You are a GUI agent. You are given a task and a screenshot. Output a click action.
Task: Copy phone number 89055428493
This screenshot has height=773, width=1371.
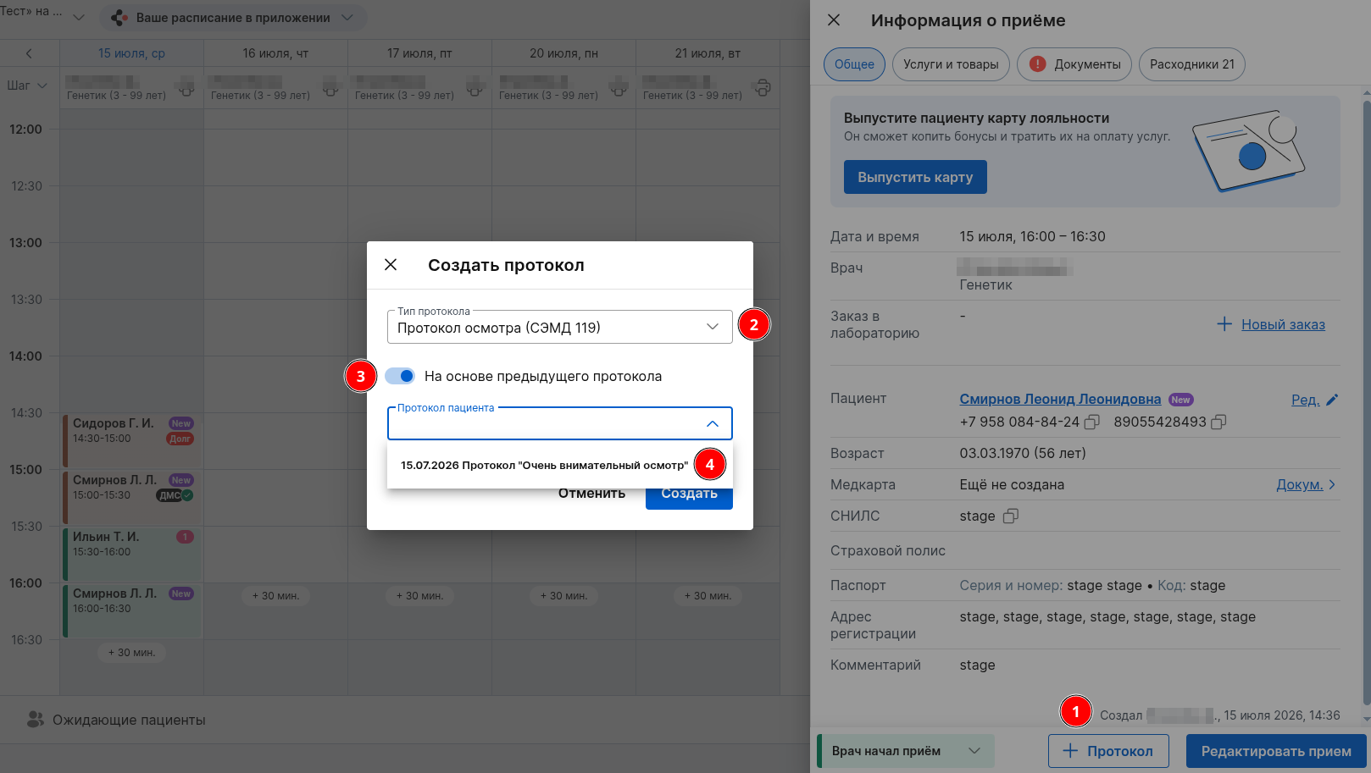(1218, 422)
